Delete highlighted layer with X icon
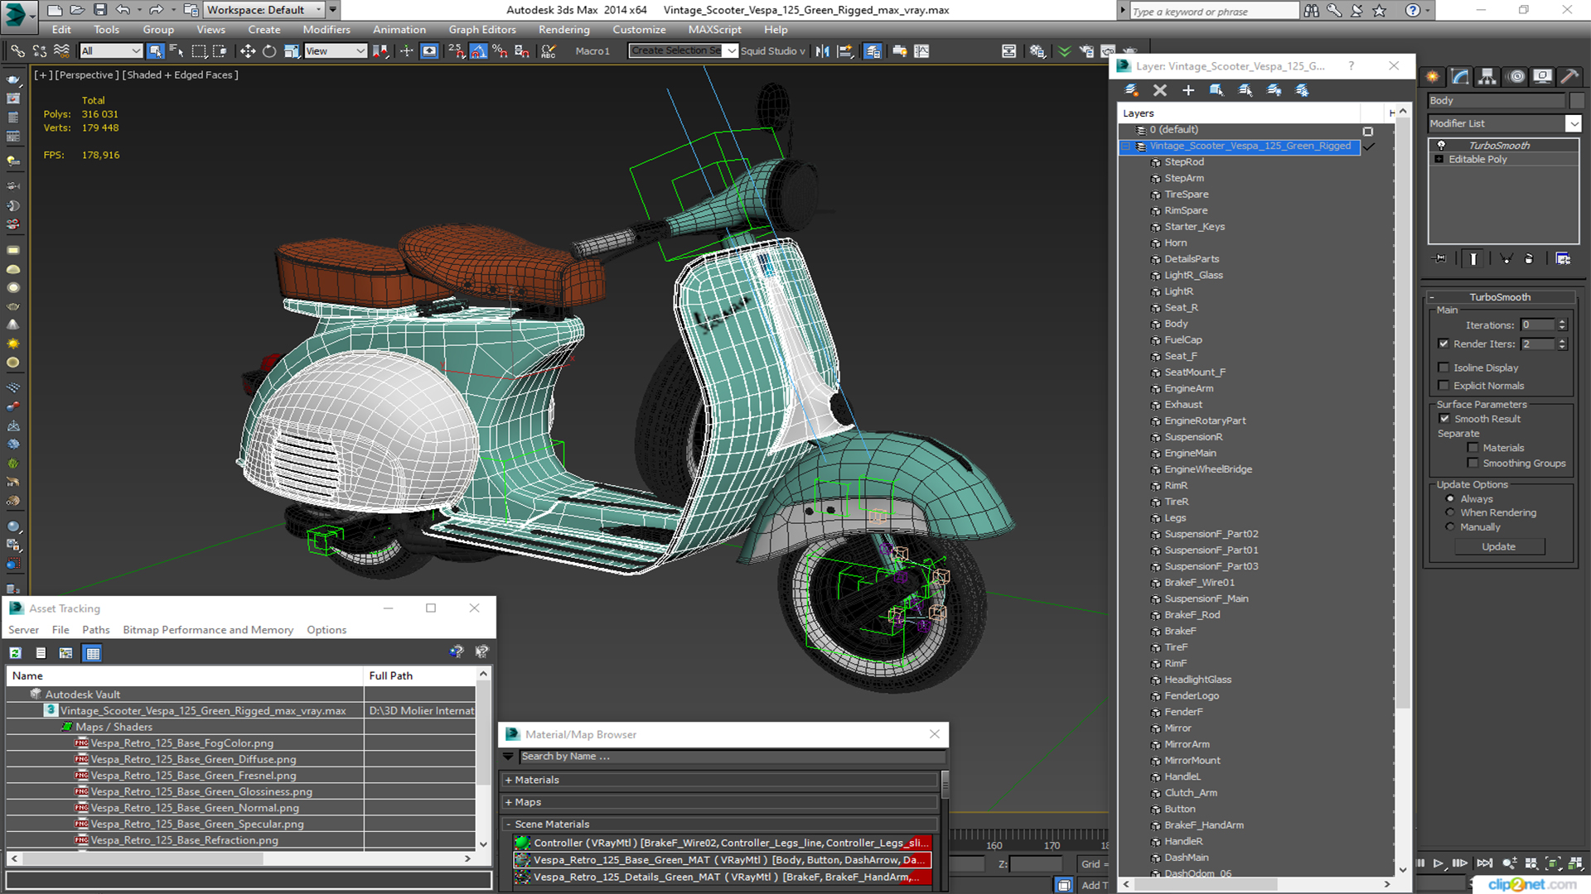The width and height of the screenshot is (1591, 894). pyautogui.click(x=1159, y=90)
